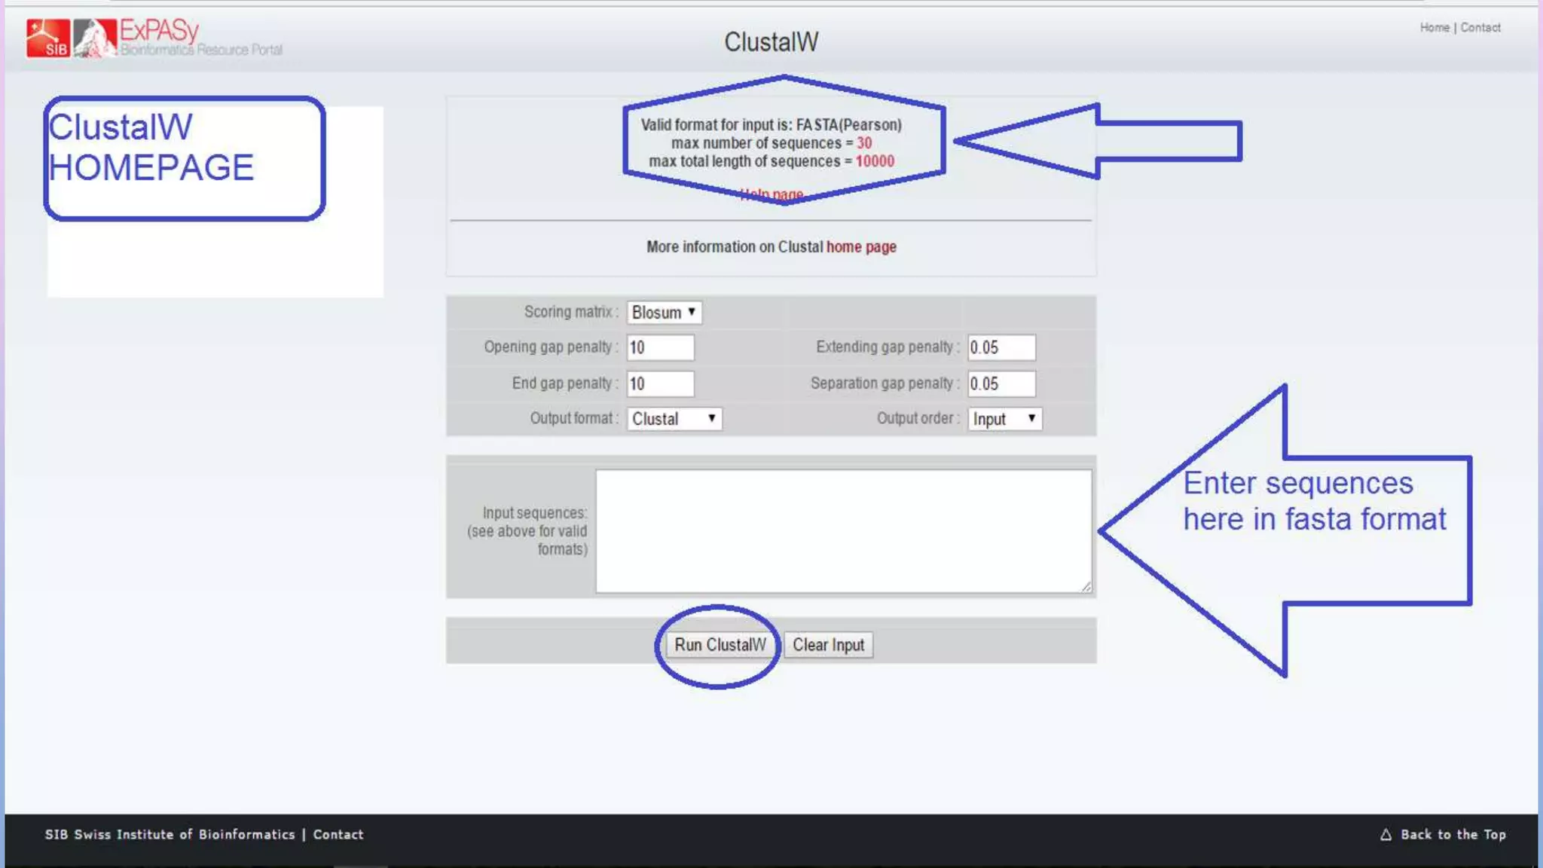Click the SIB red logo icon

tap(47, 38)
